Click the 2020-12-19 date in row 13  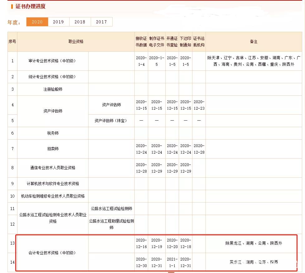[x=157, y=243]
